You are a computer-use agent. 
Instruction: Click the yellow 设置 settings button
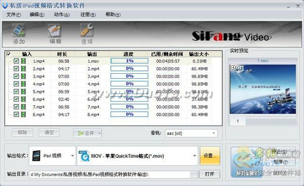coord(210,156)
